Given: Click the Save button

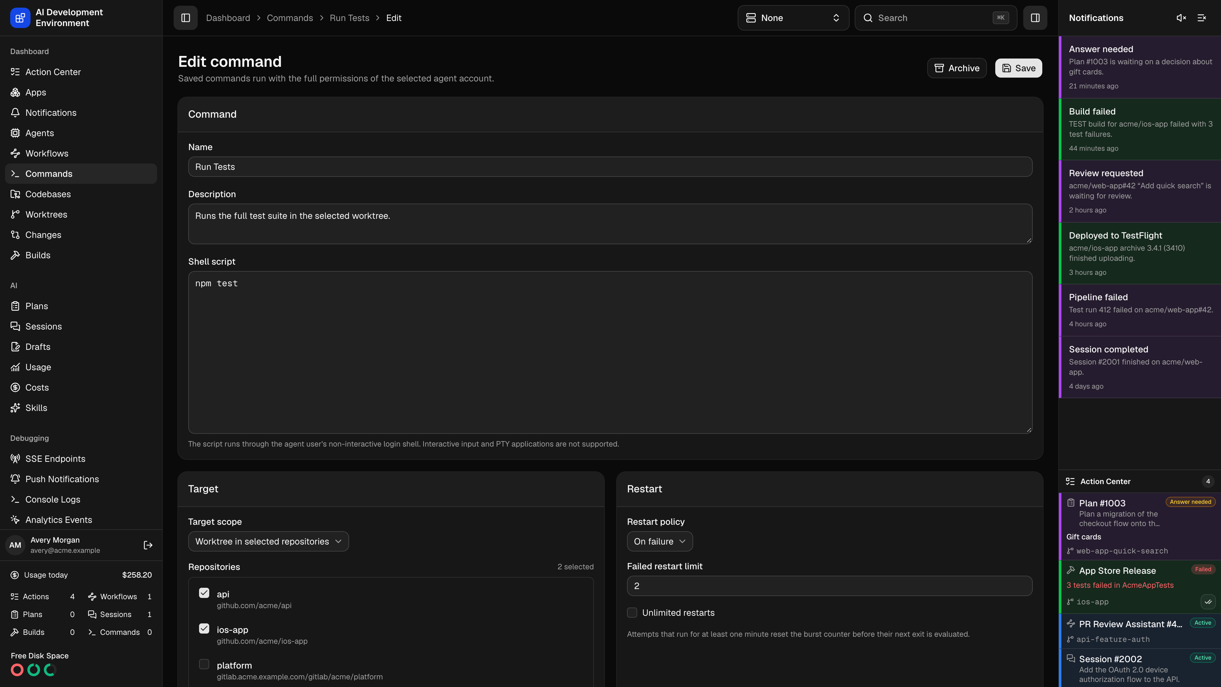Looking at the screenshot, I should coord(1018,68).
